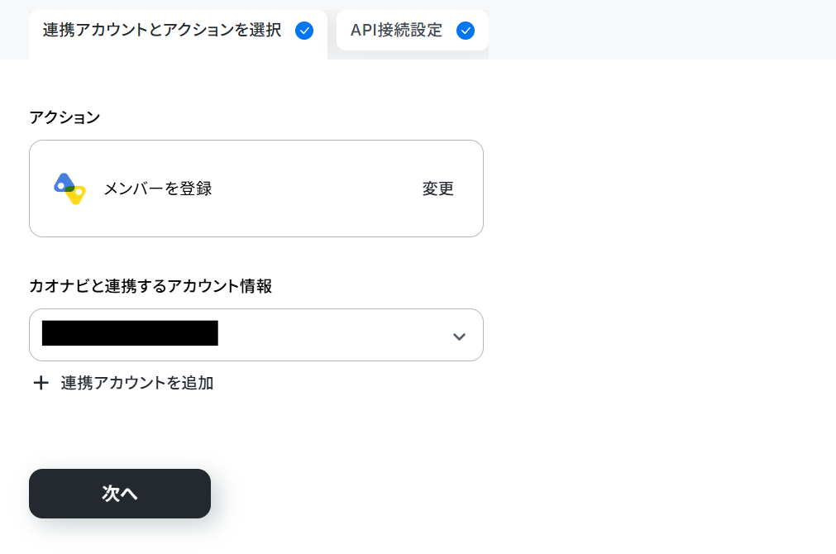Expand the カオナビ linked account combo box
The image size is (836, 554).
[256, 335]
